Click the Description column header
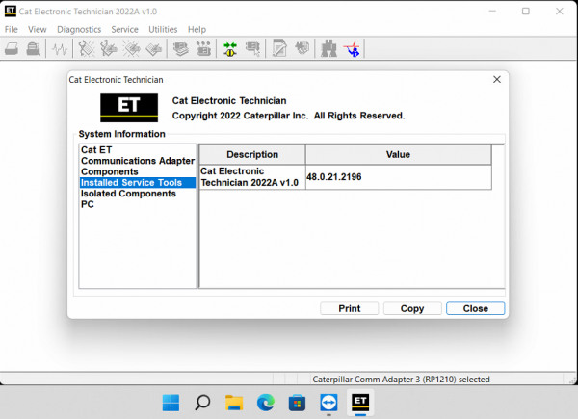The image size is (578, 419). click(x=252, y=155)
